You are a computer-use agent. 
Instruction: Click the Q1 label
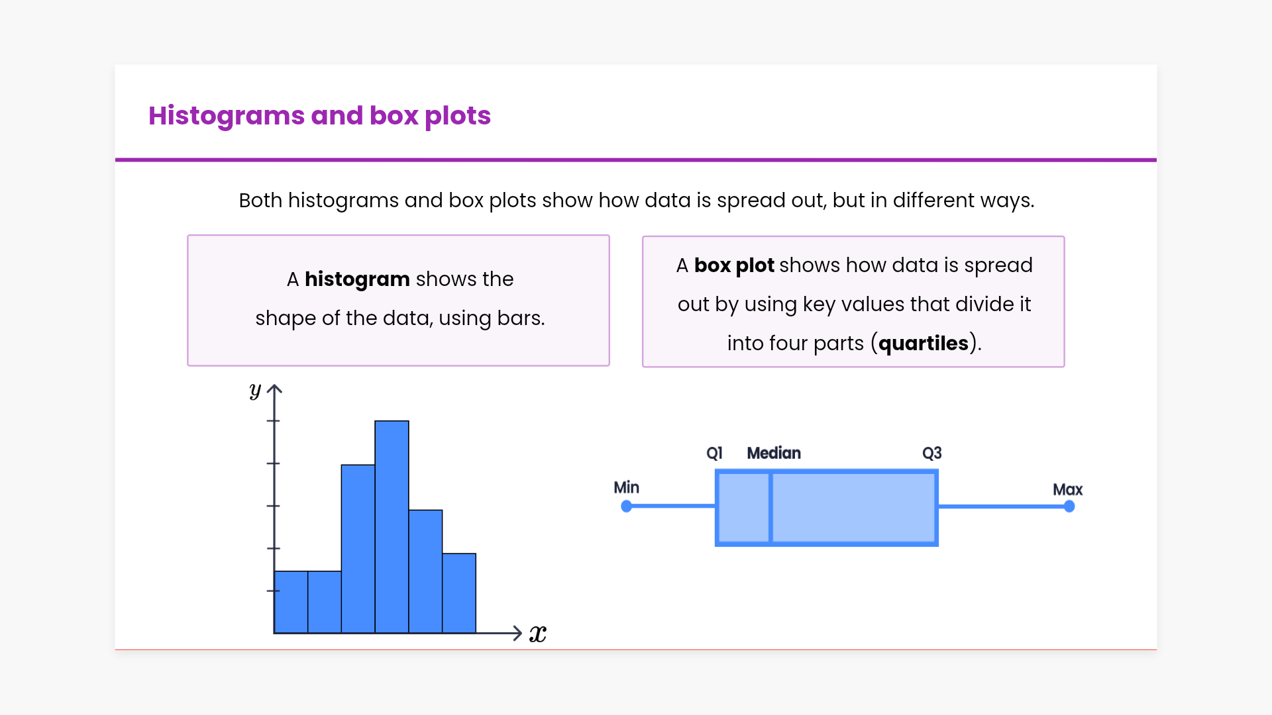[x=714, y=453]
